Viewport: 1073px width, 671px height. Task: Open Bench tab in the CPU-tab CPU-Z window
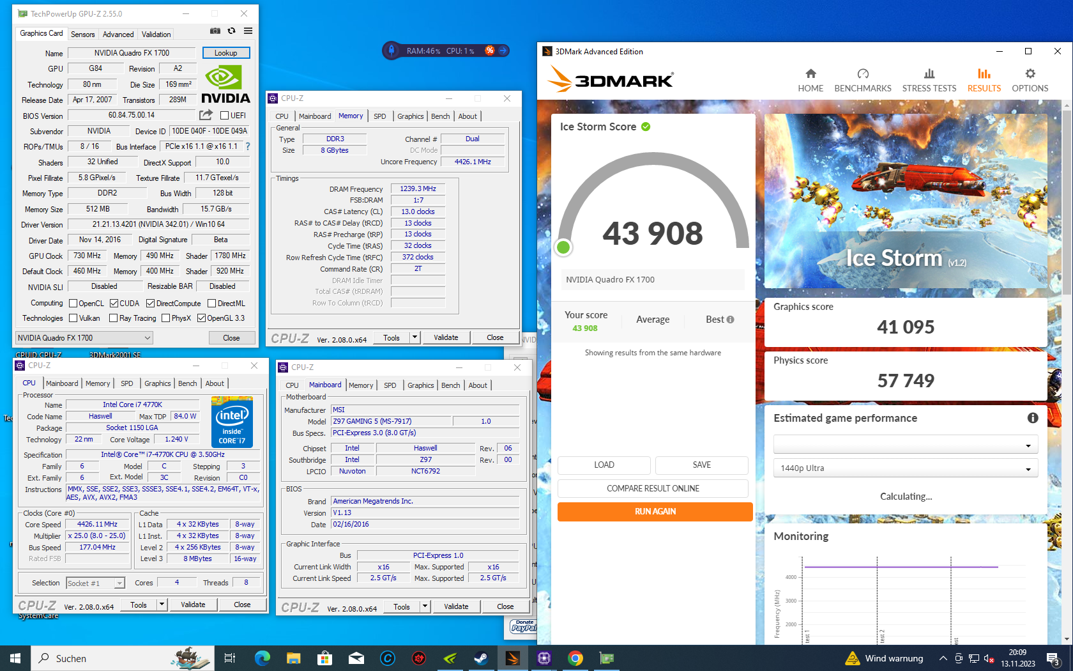(x=188, y=383)
